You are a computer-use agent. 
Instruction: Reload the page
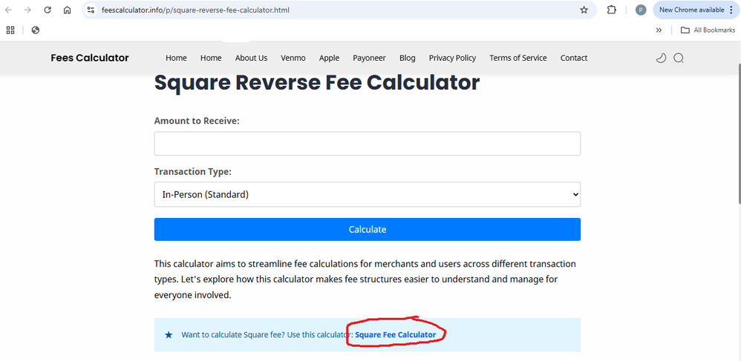point(48,10)
